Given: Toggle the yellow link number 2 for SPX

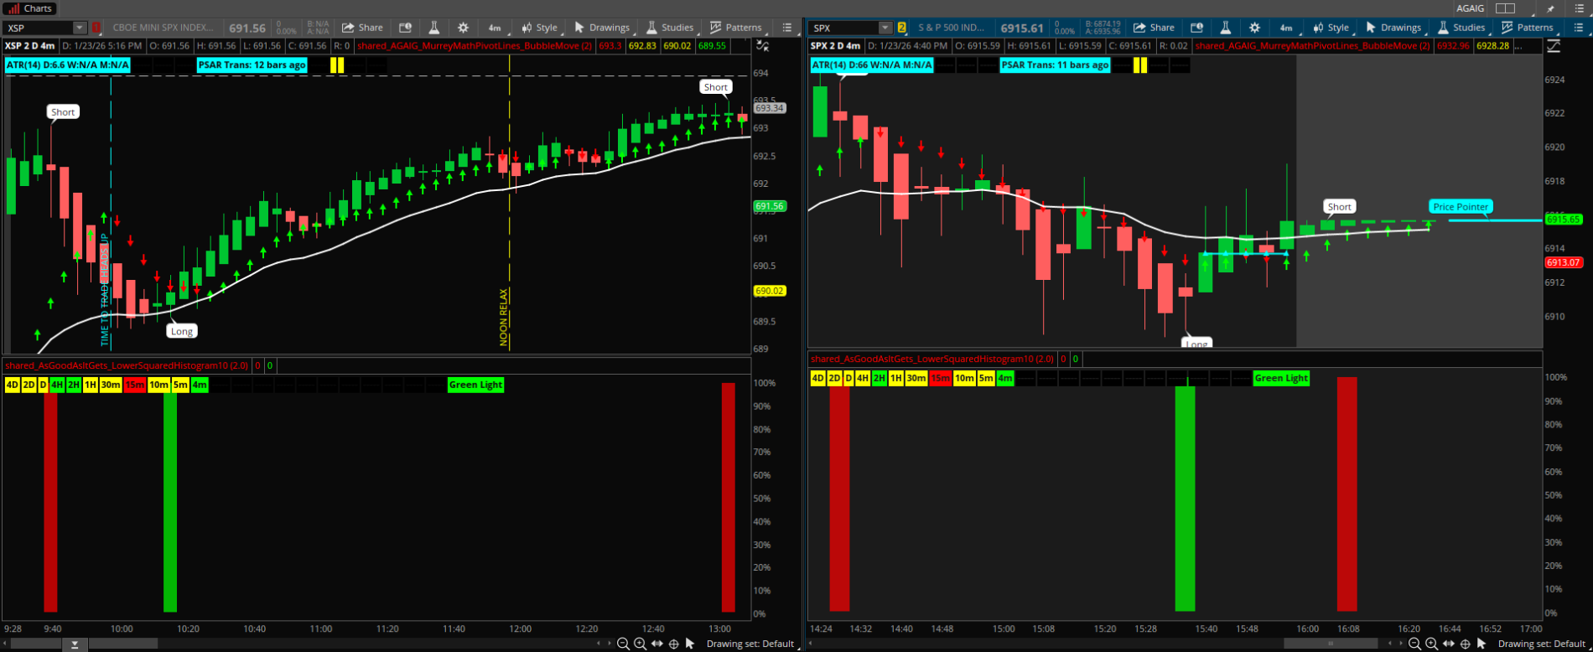Looking at the screenshot, I should 902,28.
